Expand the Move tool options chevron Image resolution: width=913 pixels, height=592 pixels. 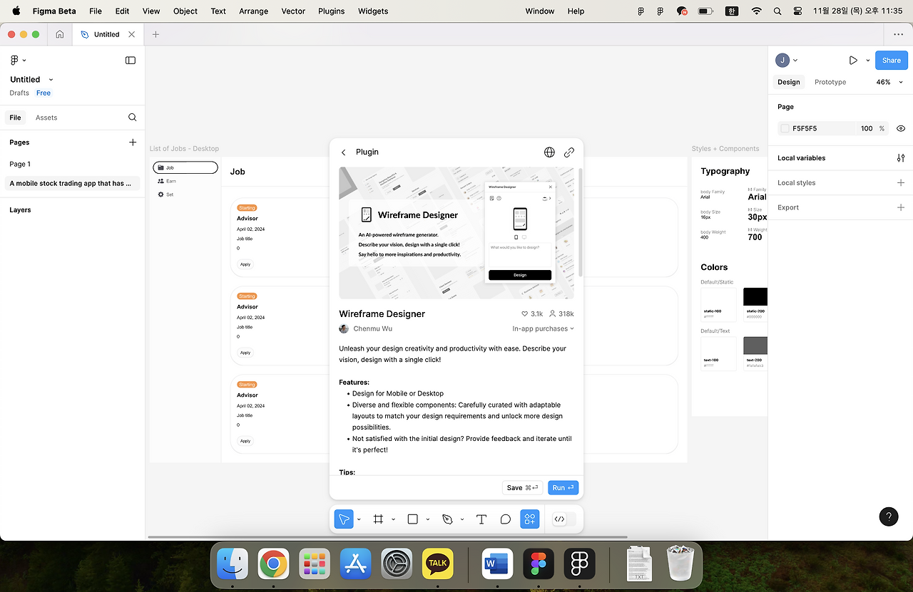coord(359,519)
